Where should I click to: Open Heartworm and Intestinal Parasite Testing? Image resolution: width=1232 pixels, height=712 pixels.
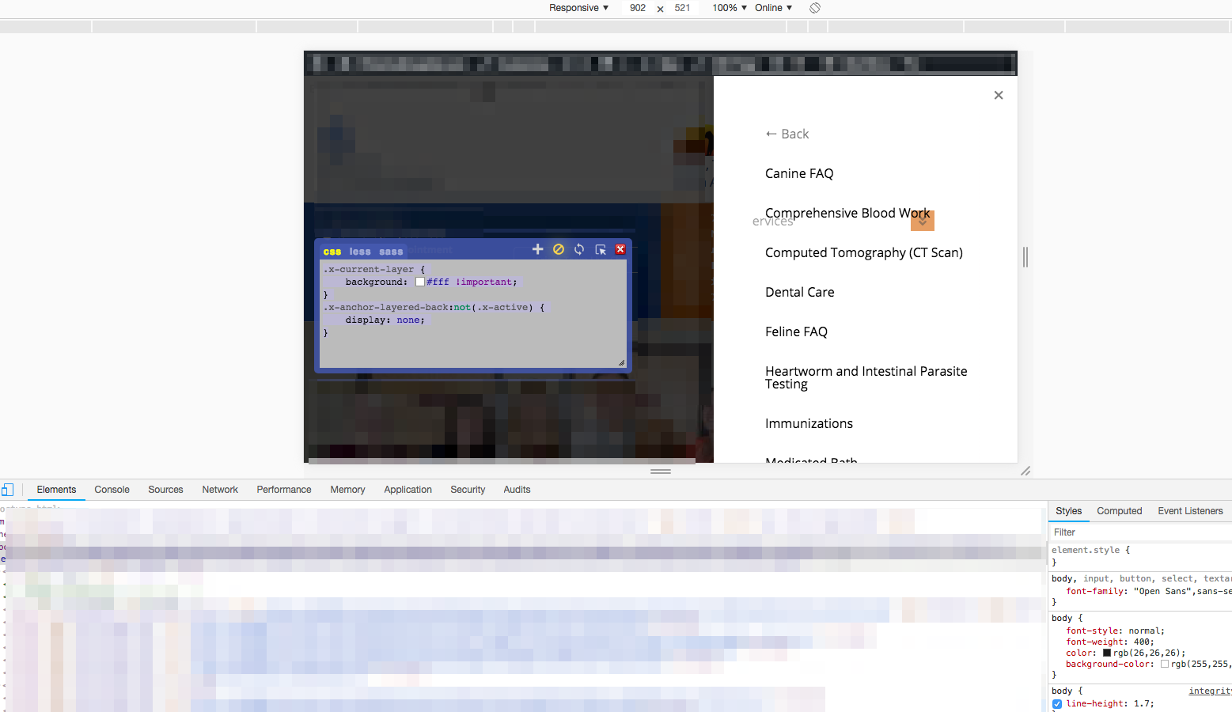coord(866,377)
